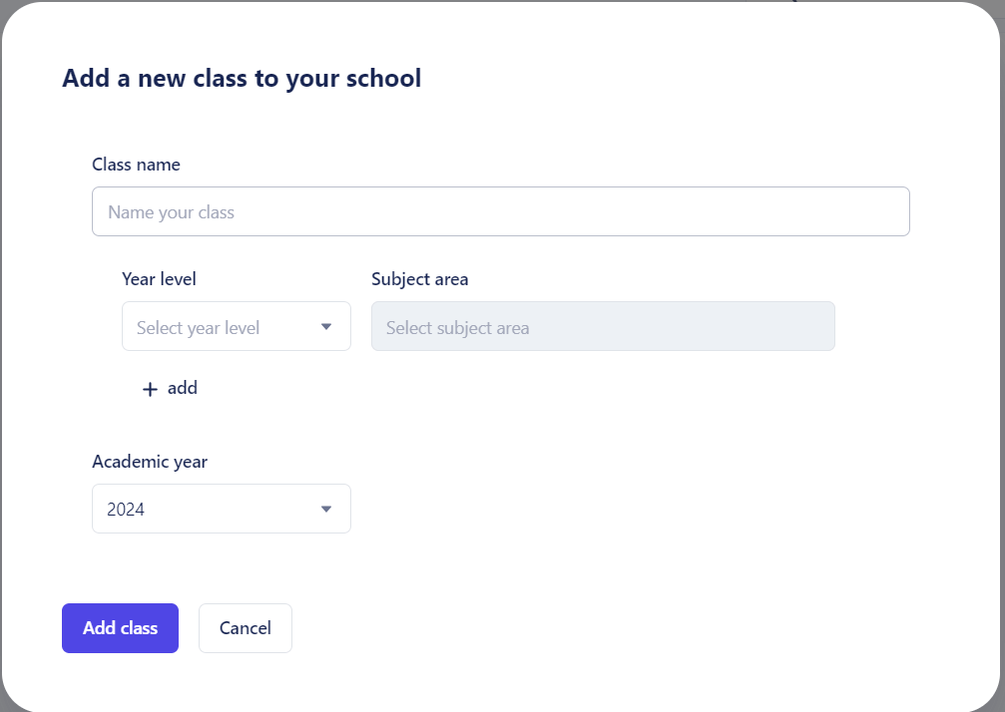Click the empty dialog area beside Cancel

pos(577,628)
